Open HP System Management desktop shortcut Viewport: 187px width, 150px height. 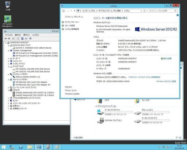[x=8, y=21]
